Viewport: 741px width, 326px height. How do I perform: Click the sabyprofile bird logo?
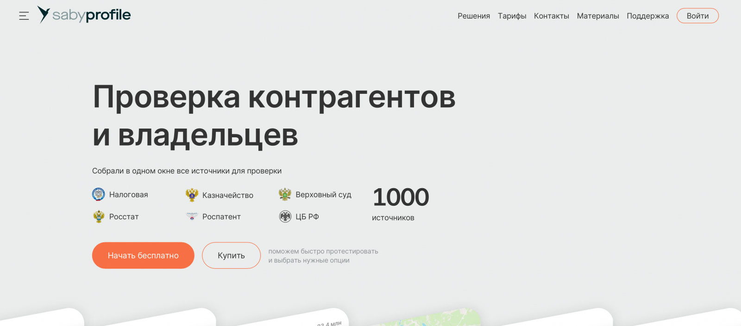click(x=44, y=14)
